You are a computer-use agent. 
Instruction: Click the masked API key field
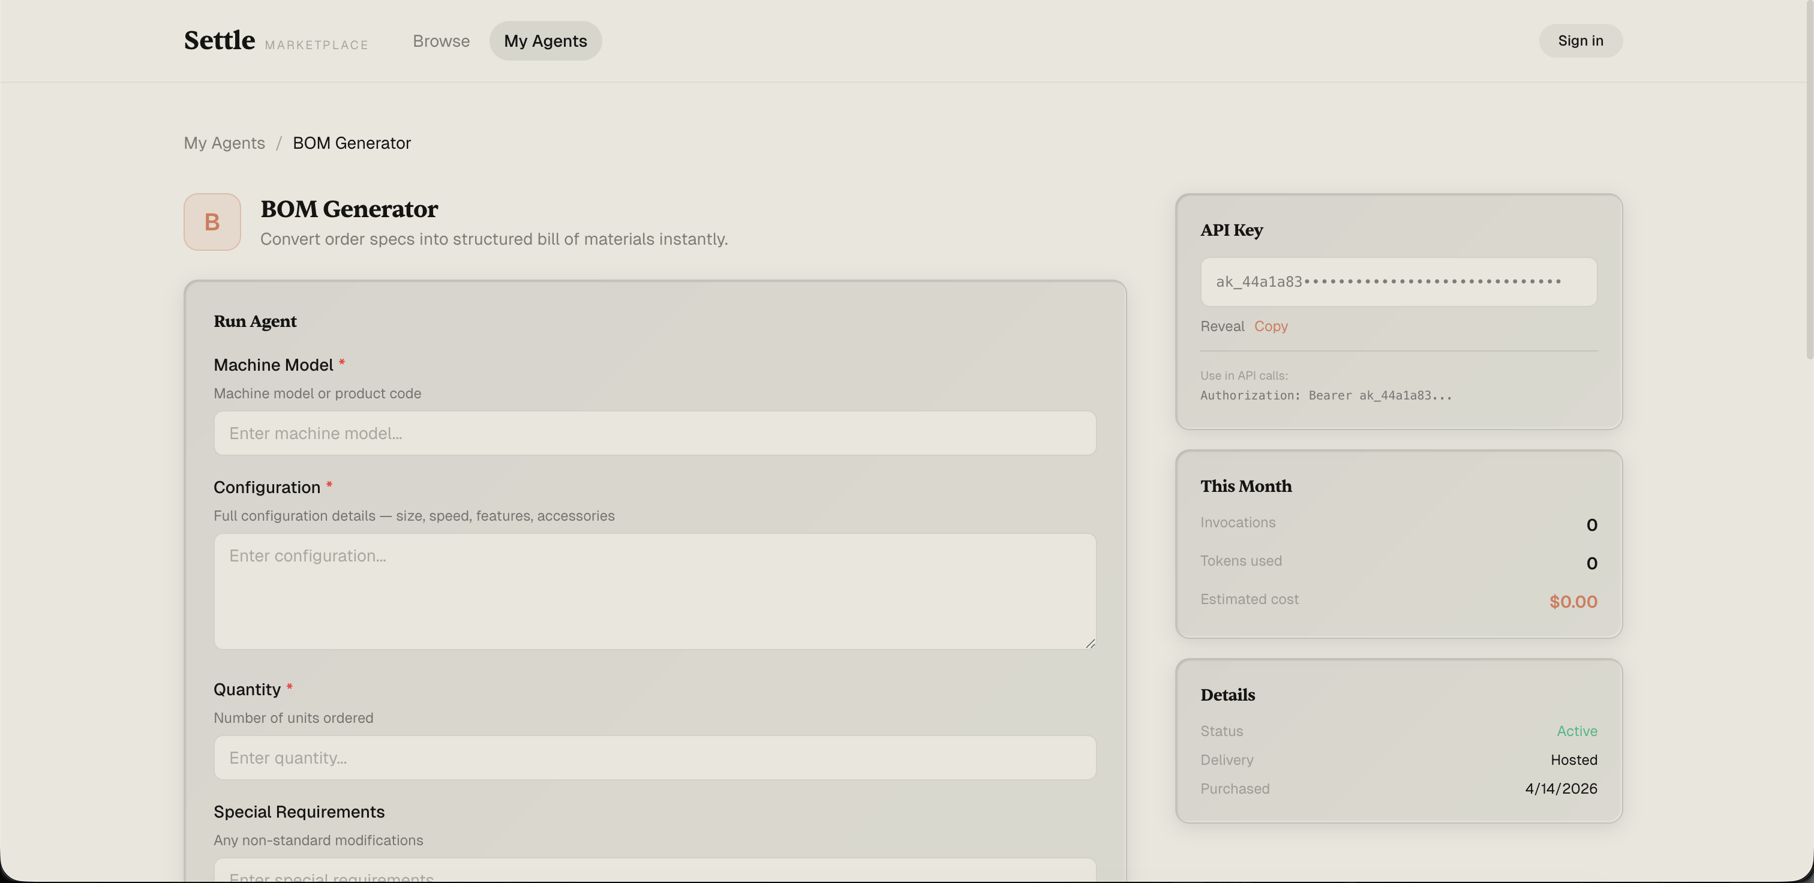coord(1398,282)
